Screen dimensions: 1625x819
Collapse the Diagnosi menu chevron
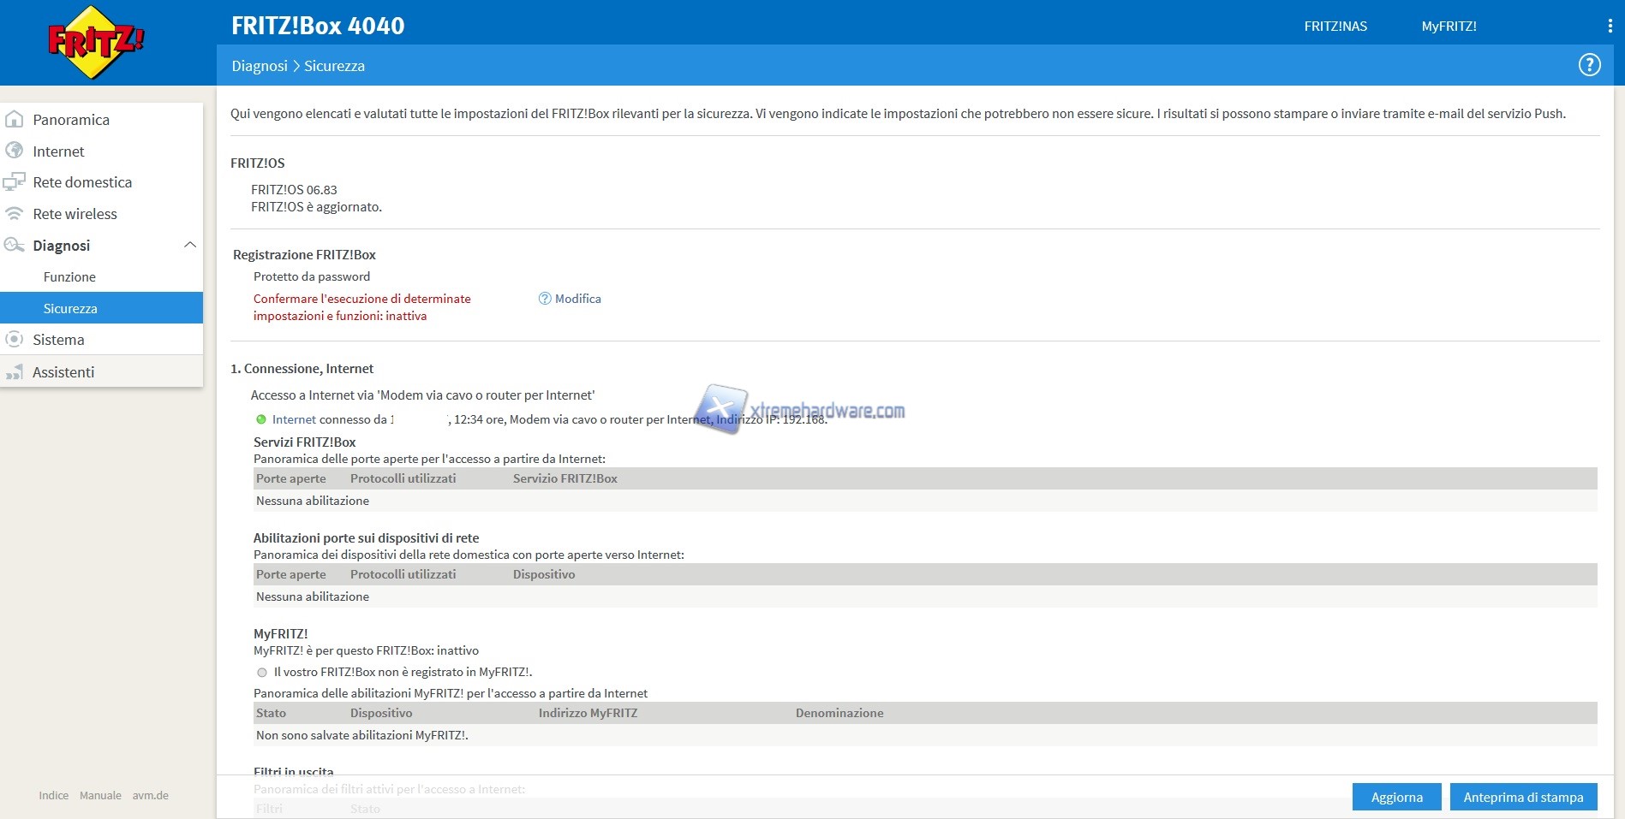click(190, 246)
